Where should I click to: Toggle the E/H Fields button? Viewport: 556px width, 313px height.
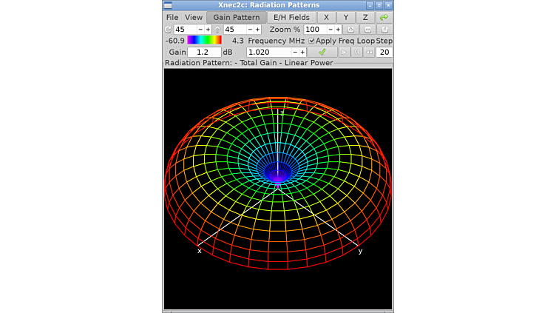point(291,17)
